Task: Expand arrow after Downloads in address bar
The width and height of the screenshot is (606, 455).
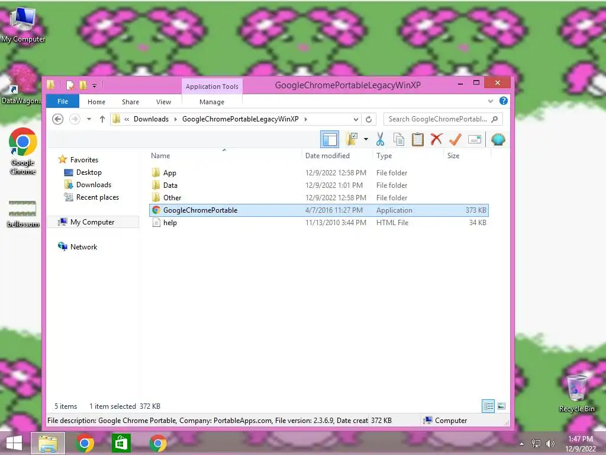Action: 175,119
